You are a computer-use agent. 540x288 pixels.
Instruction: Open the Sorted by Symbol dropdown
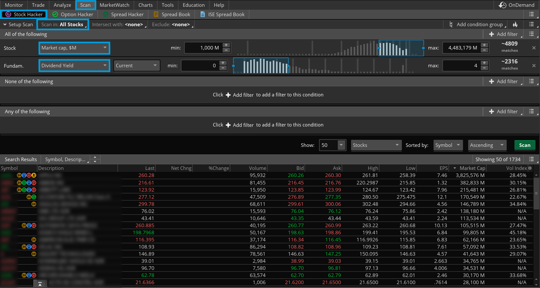pos(448,145)
